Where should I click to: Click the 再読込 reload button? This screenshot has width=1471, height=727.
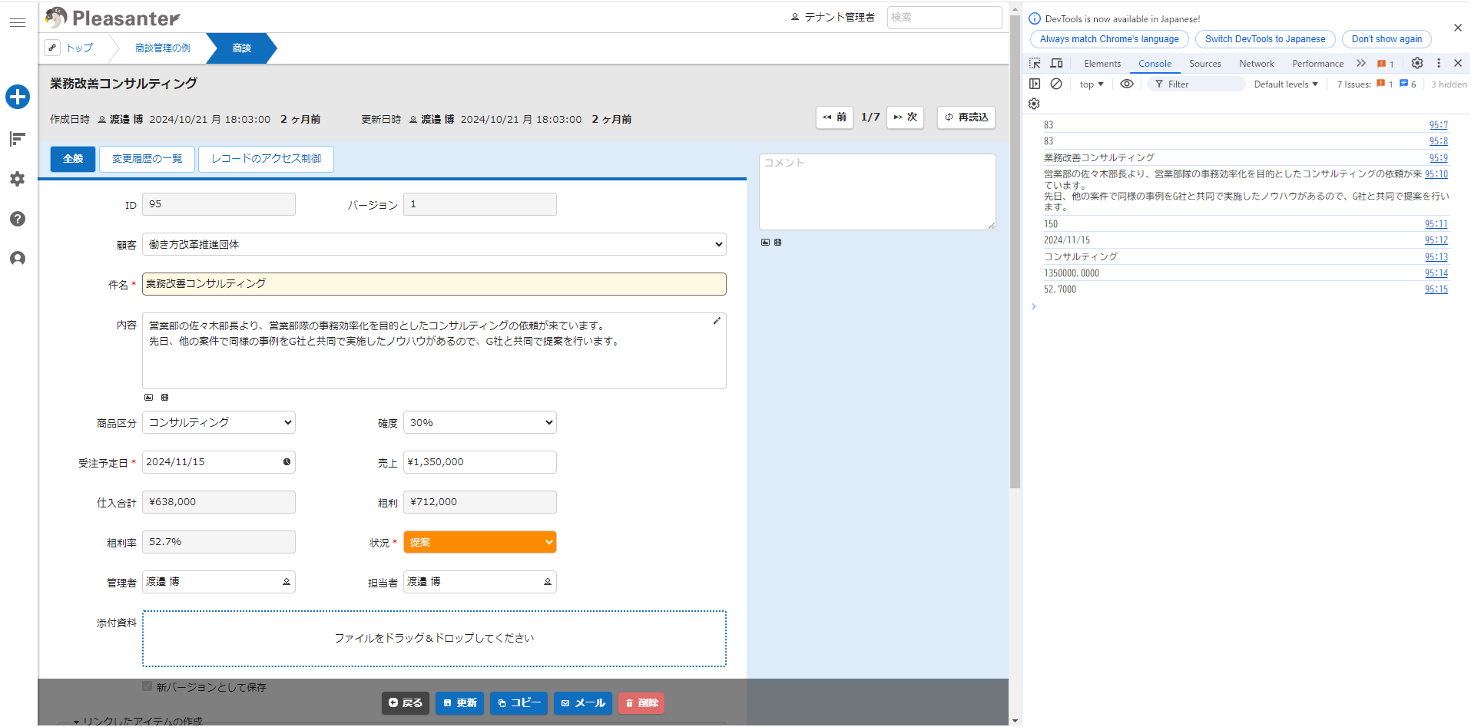pyautogui.click(x=966, y=117)
